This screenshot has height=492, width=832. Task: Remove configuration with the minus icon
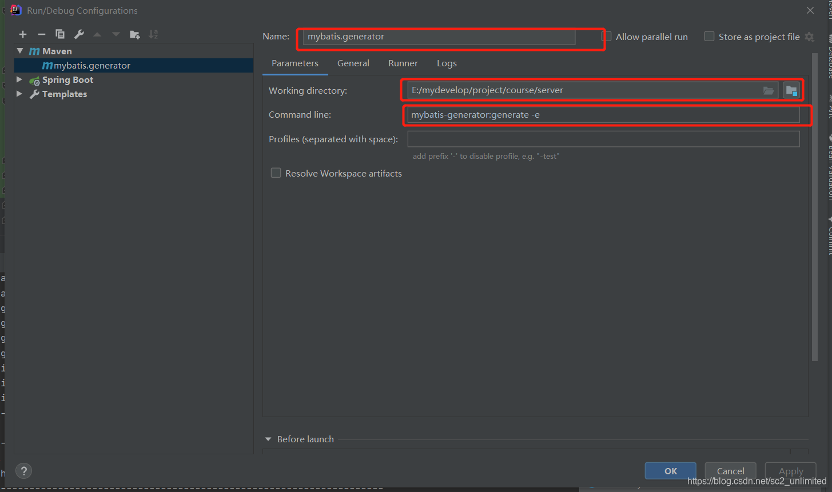tap(41, 34)
